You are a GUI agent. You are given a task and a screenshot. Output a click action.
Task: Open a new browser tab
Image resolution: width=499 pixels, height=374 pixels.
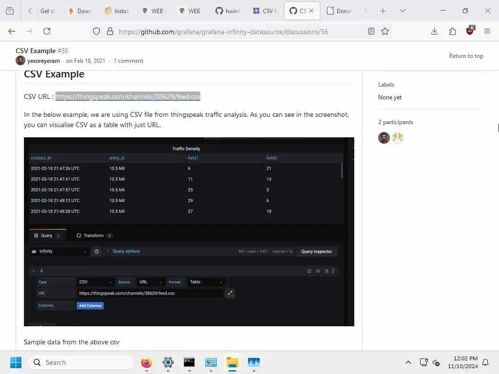tap(383, 11)
